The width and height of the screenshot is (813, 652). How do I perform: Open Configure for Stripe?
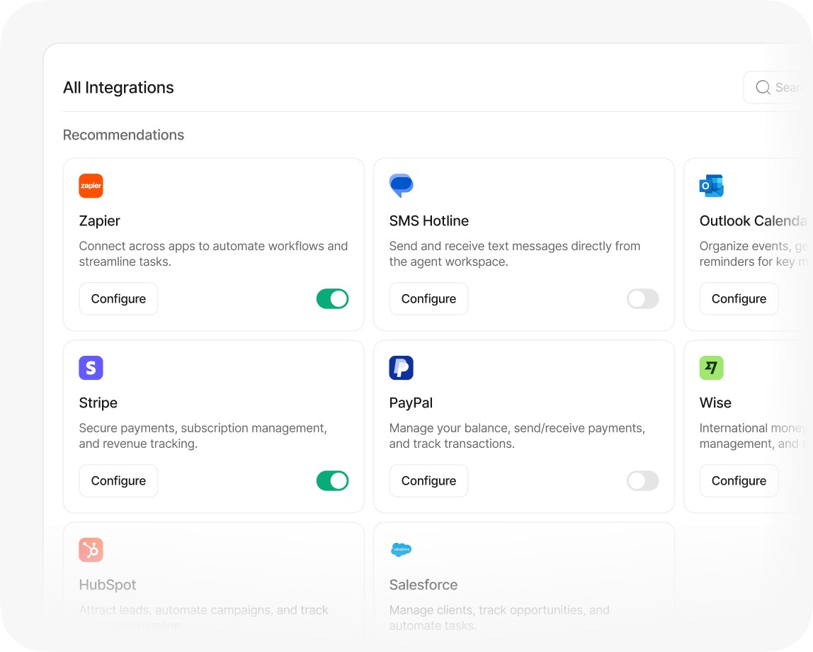pos(118,480)
